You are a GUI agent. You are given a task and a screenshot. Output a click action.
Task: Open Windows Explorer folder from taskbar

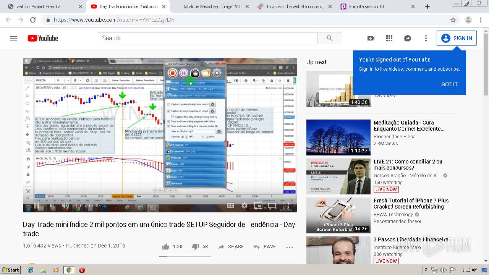coord(43,270)
